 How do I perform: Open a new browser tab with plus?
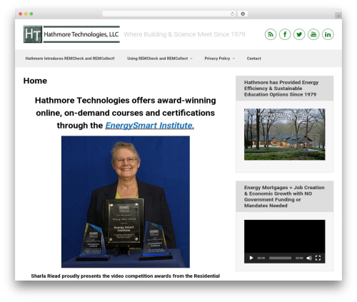click(x=338, y=16)
